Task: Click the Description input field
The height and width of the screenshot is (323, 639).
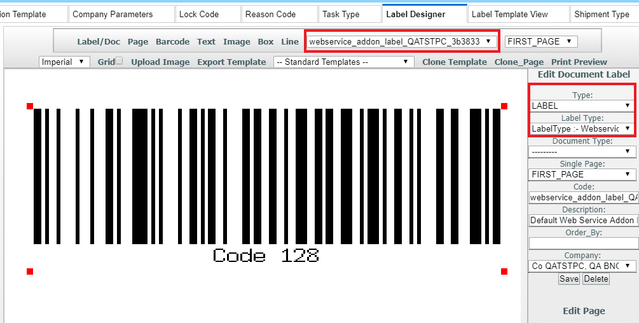Action: [x=584, y=220]
